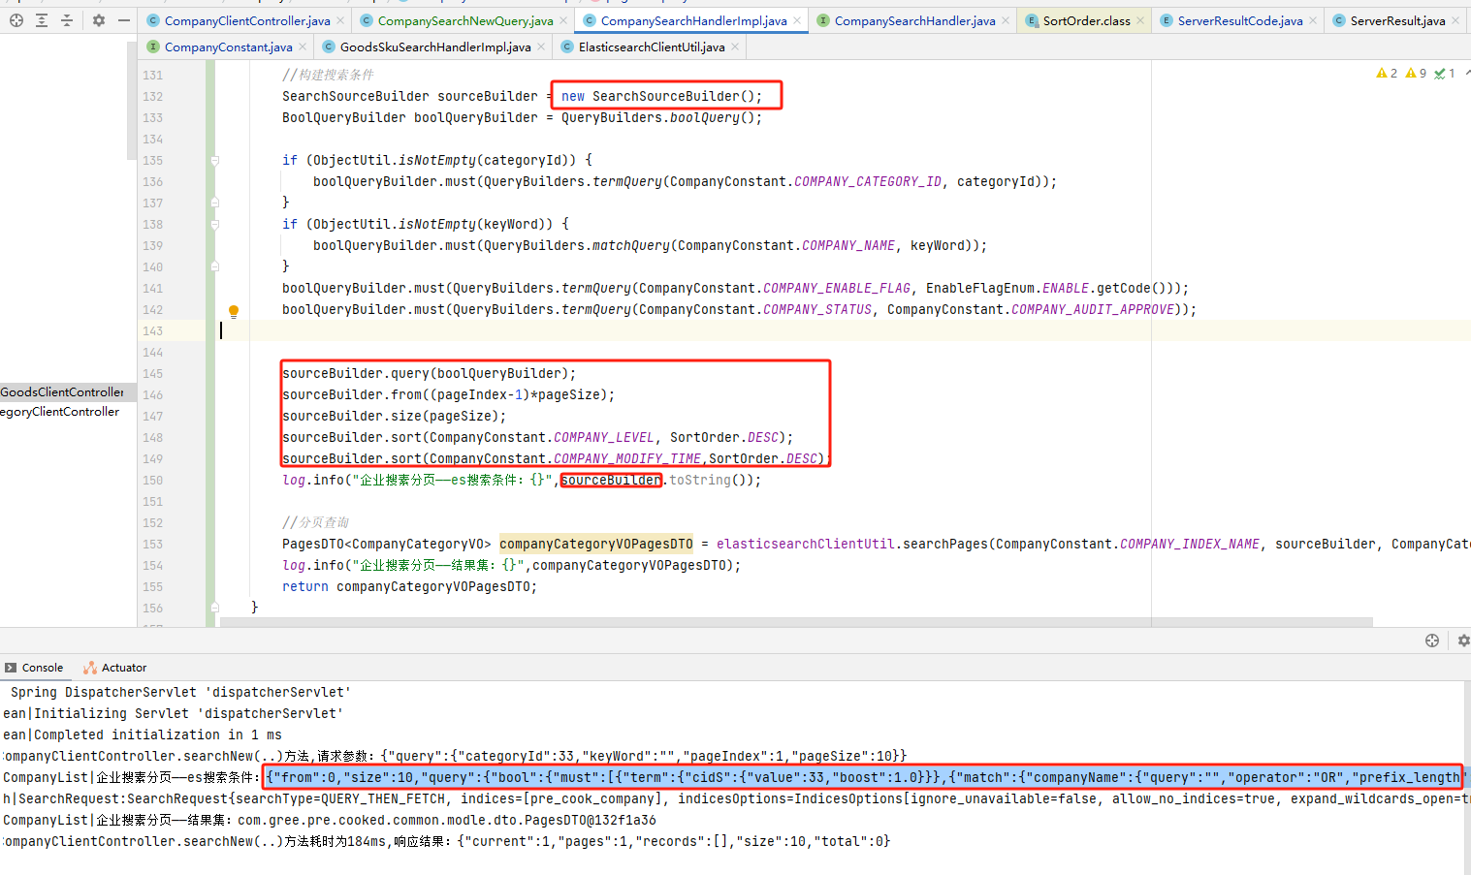Click the weak warnings count 9 indicator
1471x875 pixels.
[1416, 74]
